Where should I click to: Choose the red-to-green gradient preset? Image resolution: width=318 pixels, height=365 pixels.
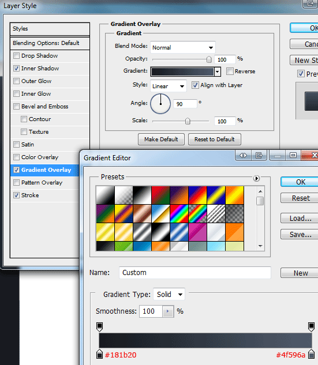click(x=161, y=195)
